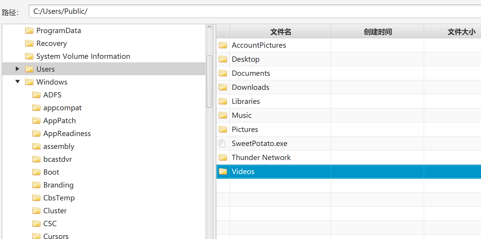Click the Recovery folder icon in tree
The height and width of the screenshot is (239, 481).
tap(29, 43)
